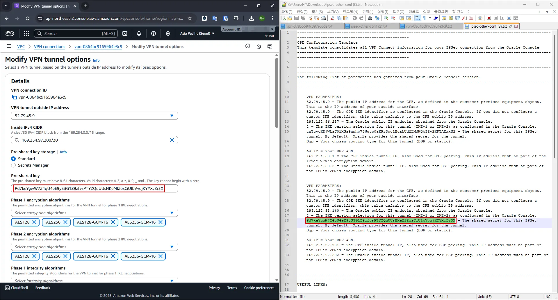Screen dimensions: 558x300
Task: Remove AES128 from Phase 1 encryption
Action: (x=34, y=222)
